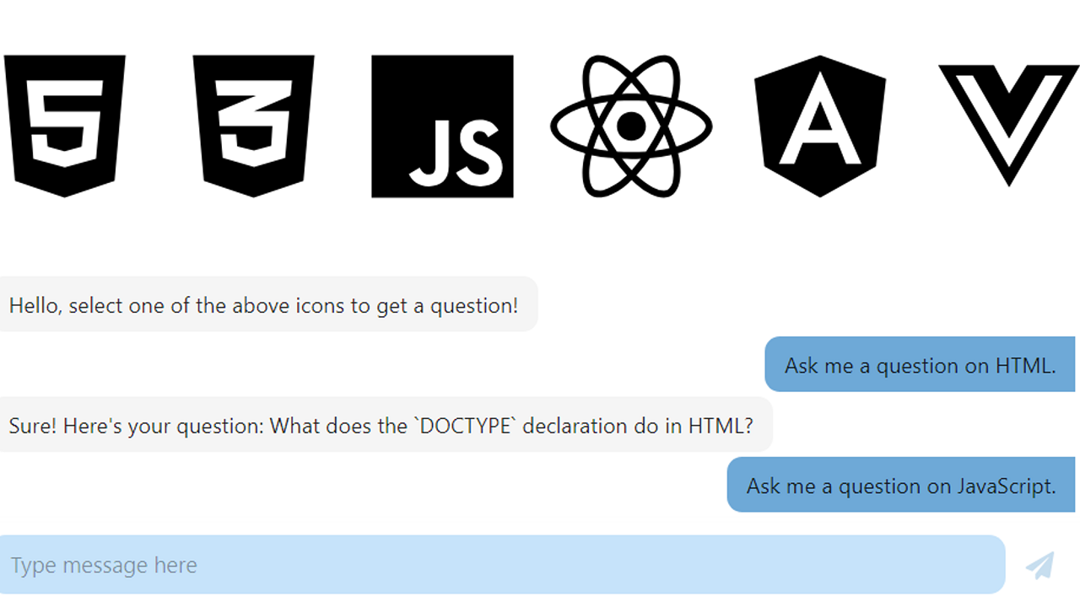
Task: Choose the JS JavaScript square icon
Action: (442, 126)
